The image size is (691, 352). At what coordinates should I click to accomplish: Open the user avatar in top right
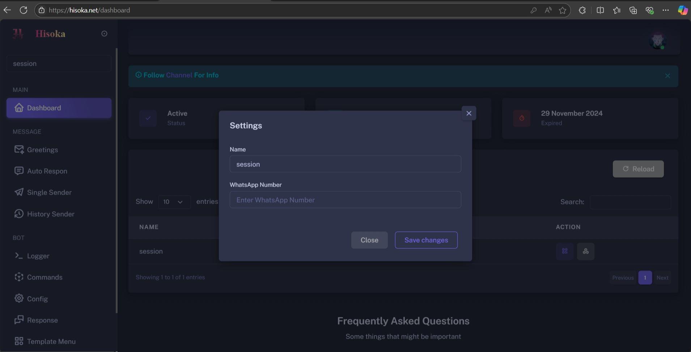coord(657,40)
